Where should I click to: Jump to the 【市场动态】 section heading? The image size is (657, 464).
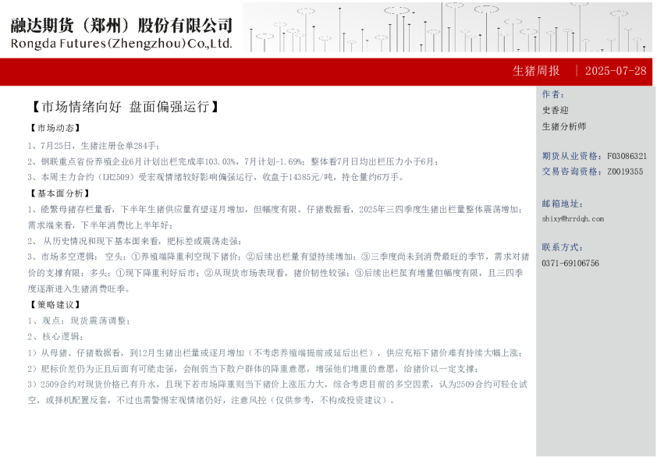[x=55, y=128]
